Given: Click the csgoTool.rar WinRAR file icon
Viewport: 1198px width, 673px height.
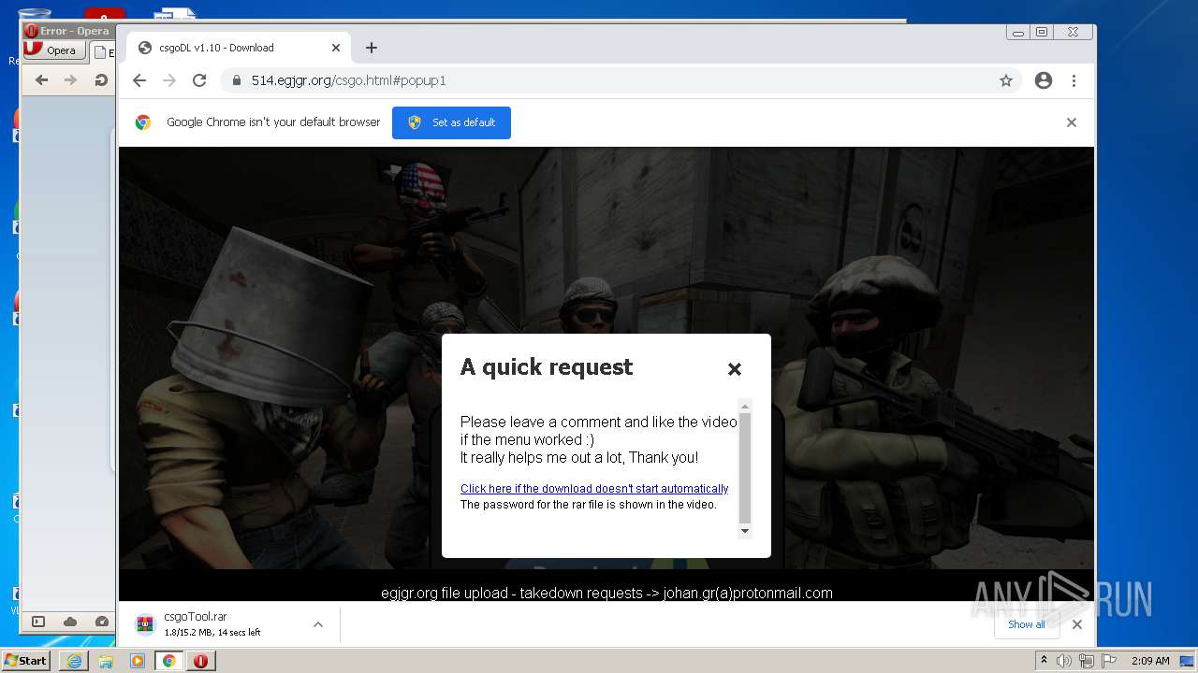Looking at the screenshot, I should 144,624.
